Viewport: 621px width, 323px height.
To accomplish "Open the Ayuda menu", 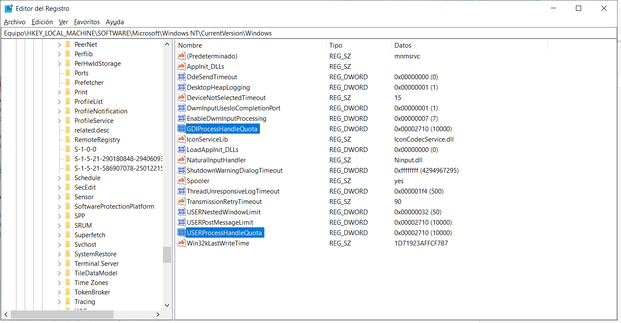I will click(115, 22).
